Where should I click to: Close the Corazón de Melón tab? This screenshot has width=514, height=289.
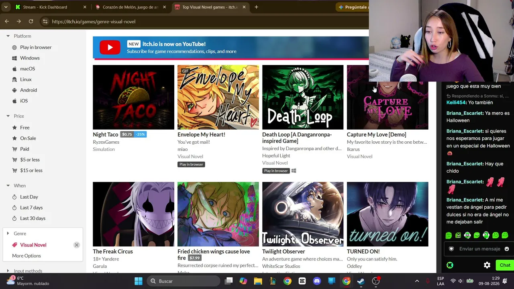tap(164, 7)
